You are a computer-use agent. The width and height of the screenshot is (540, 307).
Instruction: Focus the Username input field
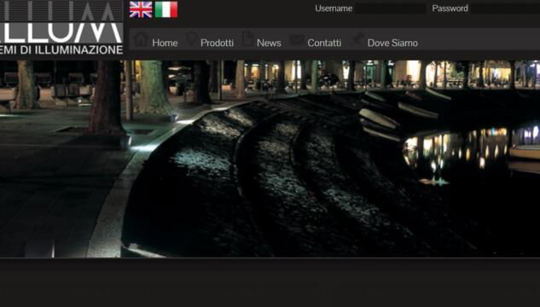[x=391, y=9]
